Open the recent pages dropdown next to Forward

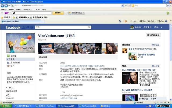(9, 6)
